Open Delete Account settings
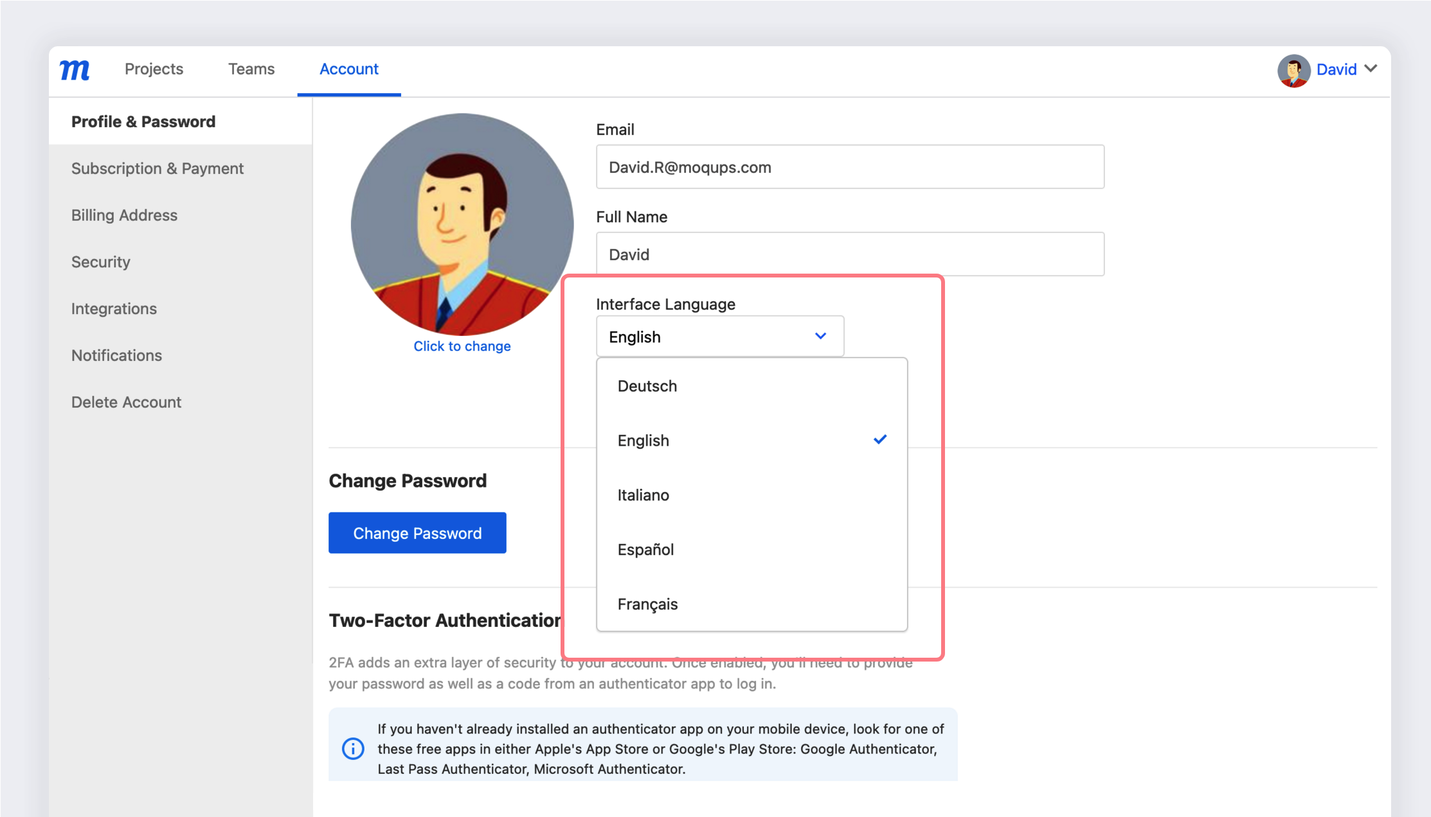Viewport: 1431px width, 817px height. [126, 402]
